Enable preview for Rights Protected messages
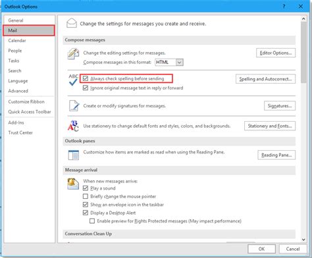Viewport: 312px width, 258px height. coord(92,221)
